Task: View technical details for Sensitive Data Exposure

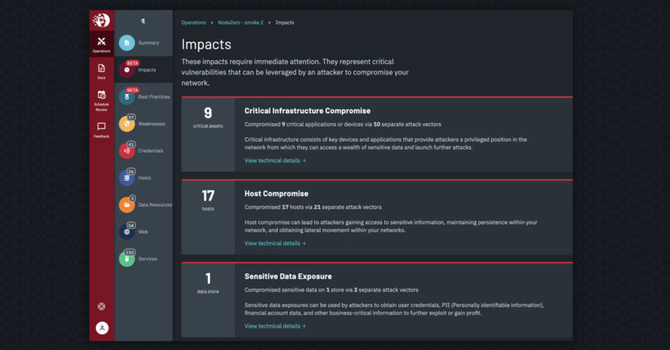Action: pyautogui.click(x=275, y=326)
